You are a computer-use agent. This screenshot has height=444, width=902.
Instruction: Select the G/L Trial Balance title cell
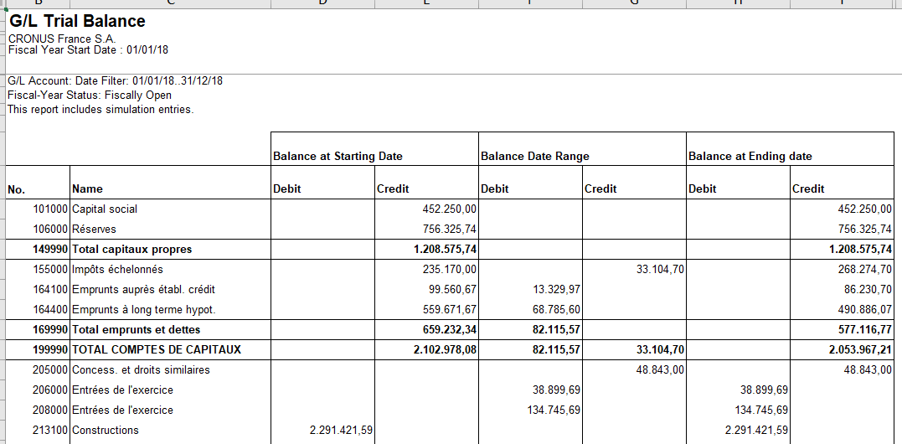[77, 21]
